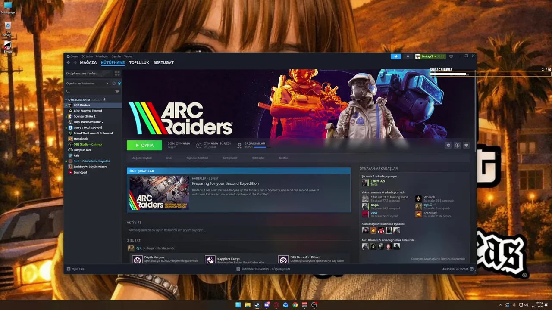Open the Yardım menu
Viewport: 552px width, 310px height.
128,56
